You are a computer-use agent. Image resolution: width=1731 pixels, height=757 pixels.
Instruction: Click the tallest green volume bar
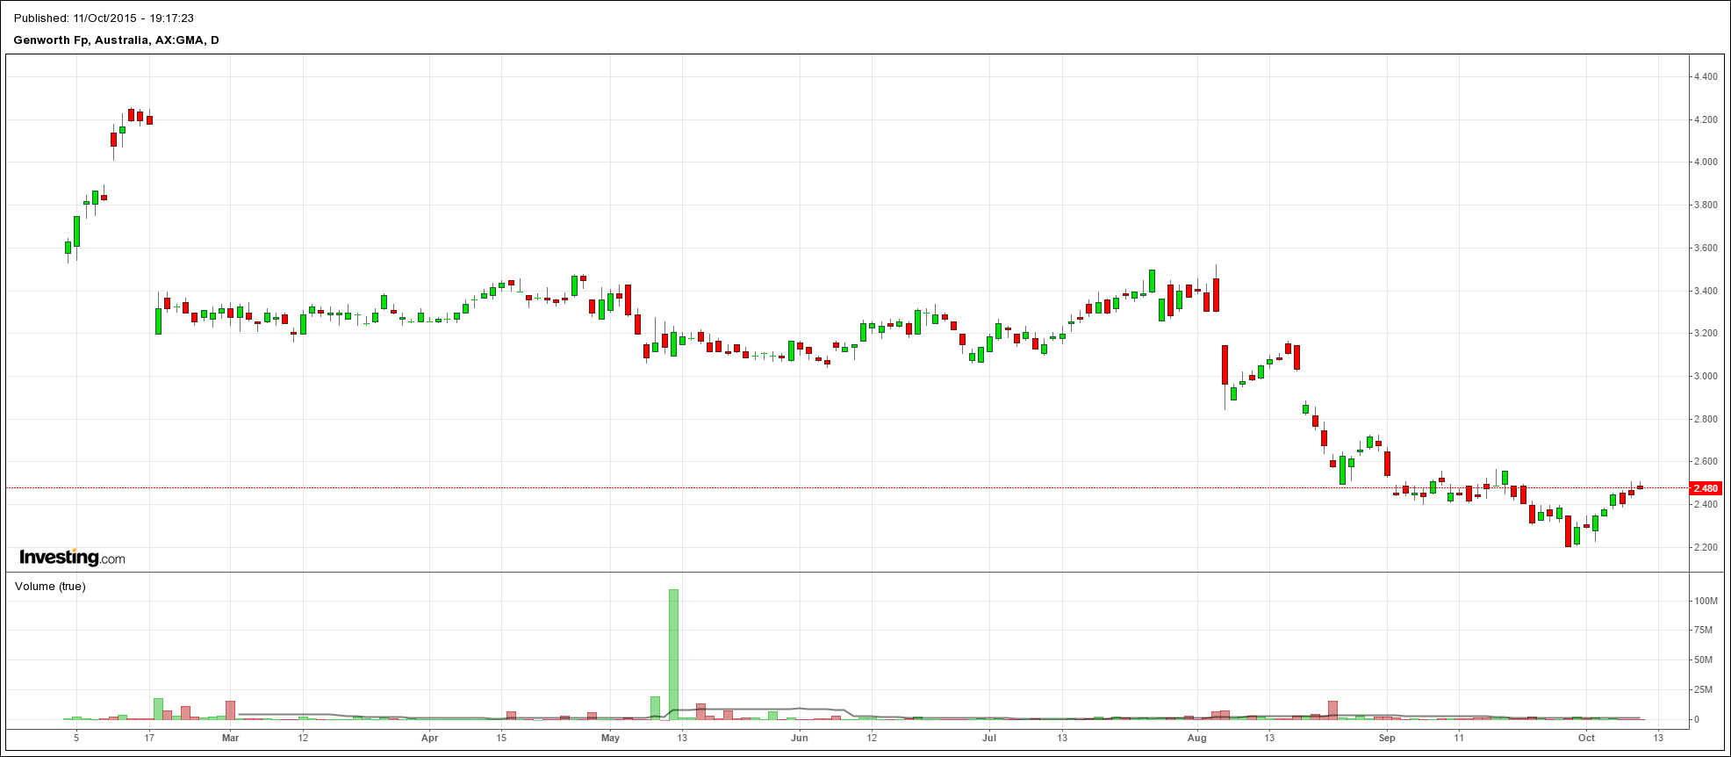[x=673, y=654]
